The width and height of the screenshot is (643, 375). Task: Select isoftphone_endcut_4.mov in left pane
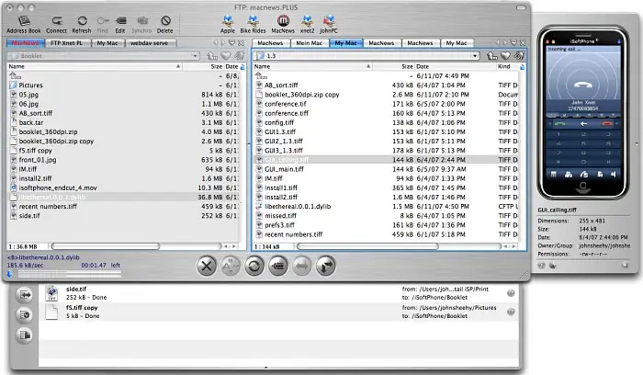123,187
